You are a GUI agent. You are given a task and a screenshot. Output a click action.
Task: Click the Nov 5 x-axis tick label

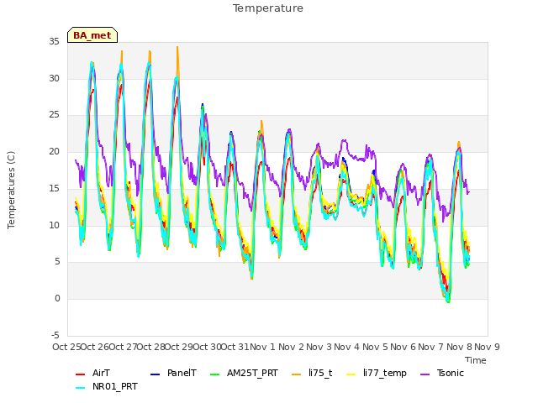tap(375, 347)
